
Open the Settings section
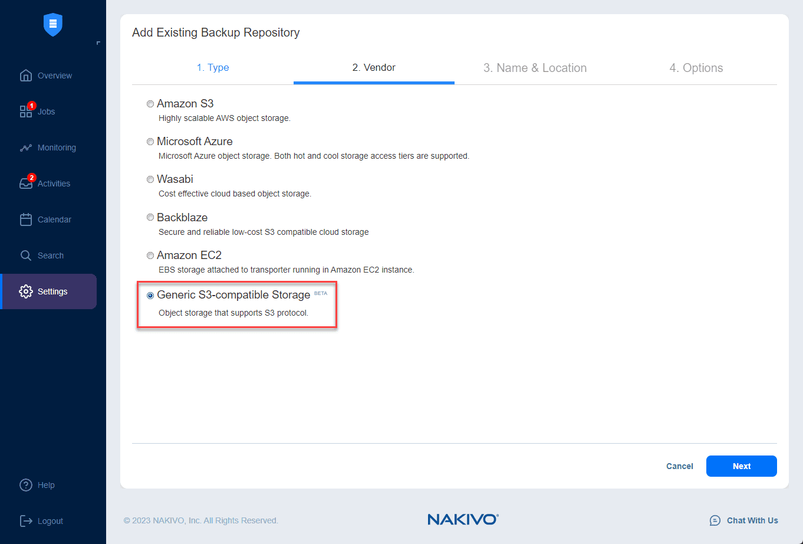click(x=52, y=291)
